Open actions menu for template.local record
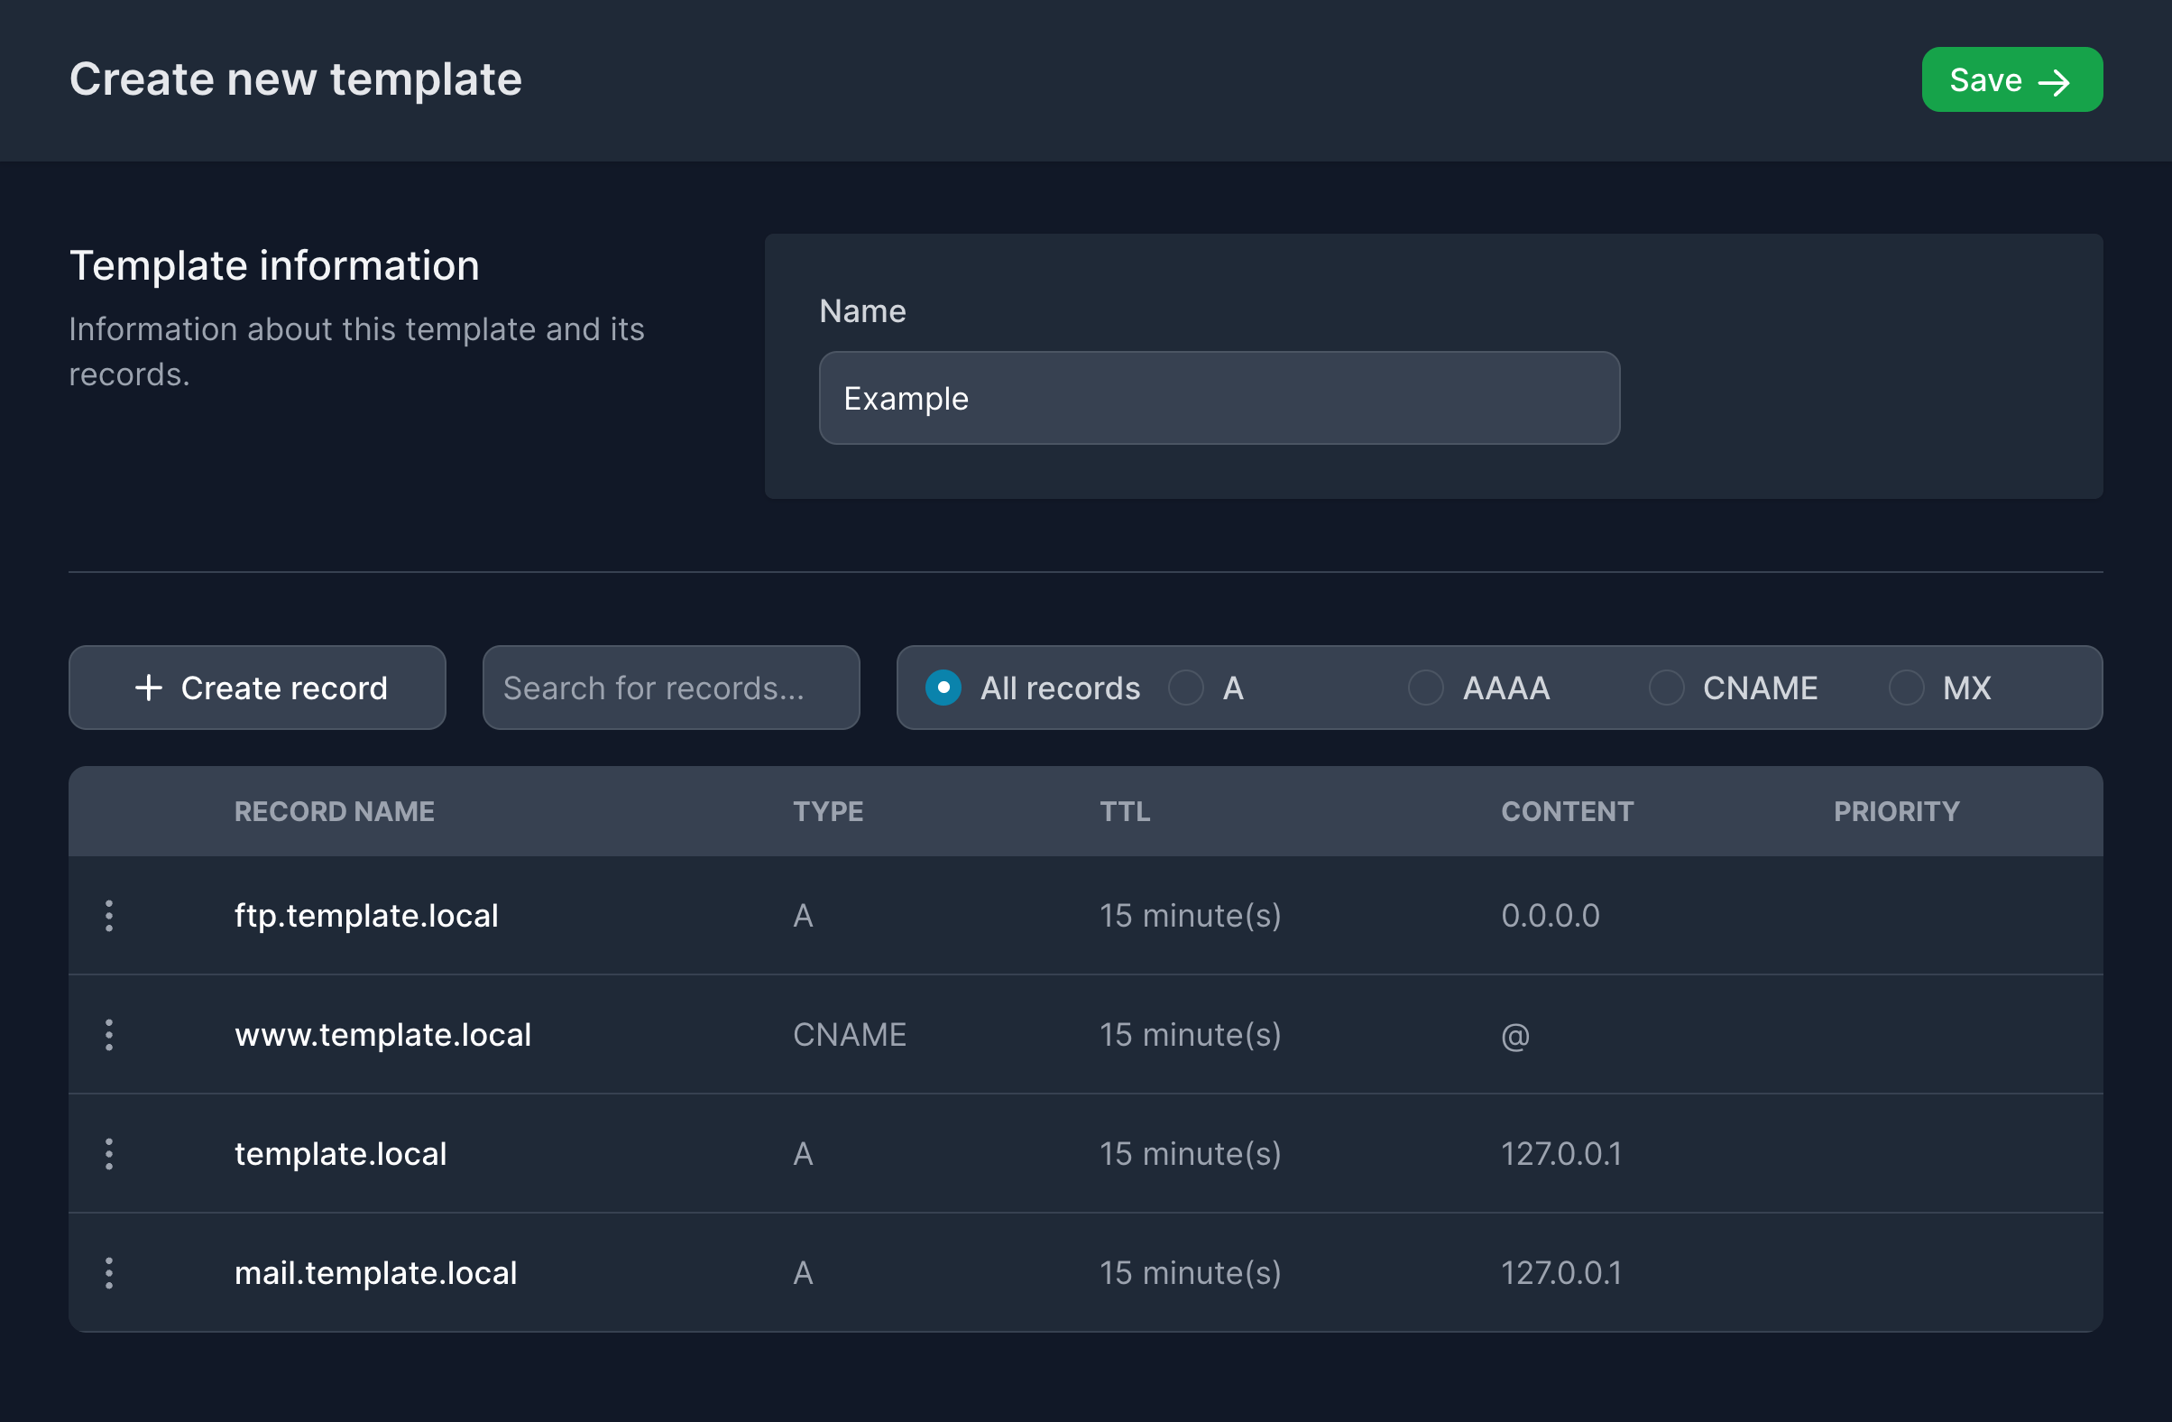Viewport: 2172px width, 1422px height. click(x=108, y=1154)
